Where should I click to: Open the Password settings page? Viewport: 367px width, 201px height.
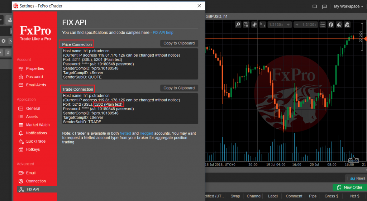[x=31, y=77]
